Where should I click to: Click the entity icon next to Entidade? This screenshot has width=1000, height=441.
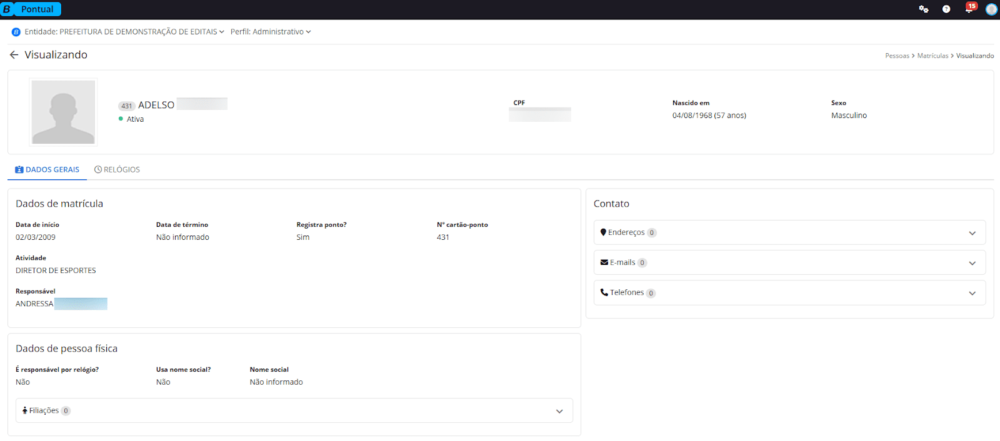16,32
